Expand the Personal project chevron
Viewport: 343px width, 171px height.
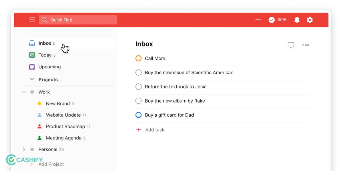(24, 149)
